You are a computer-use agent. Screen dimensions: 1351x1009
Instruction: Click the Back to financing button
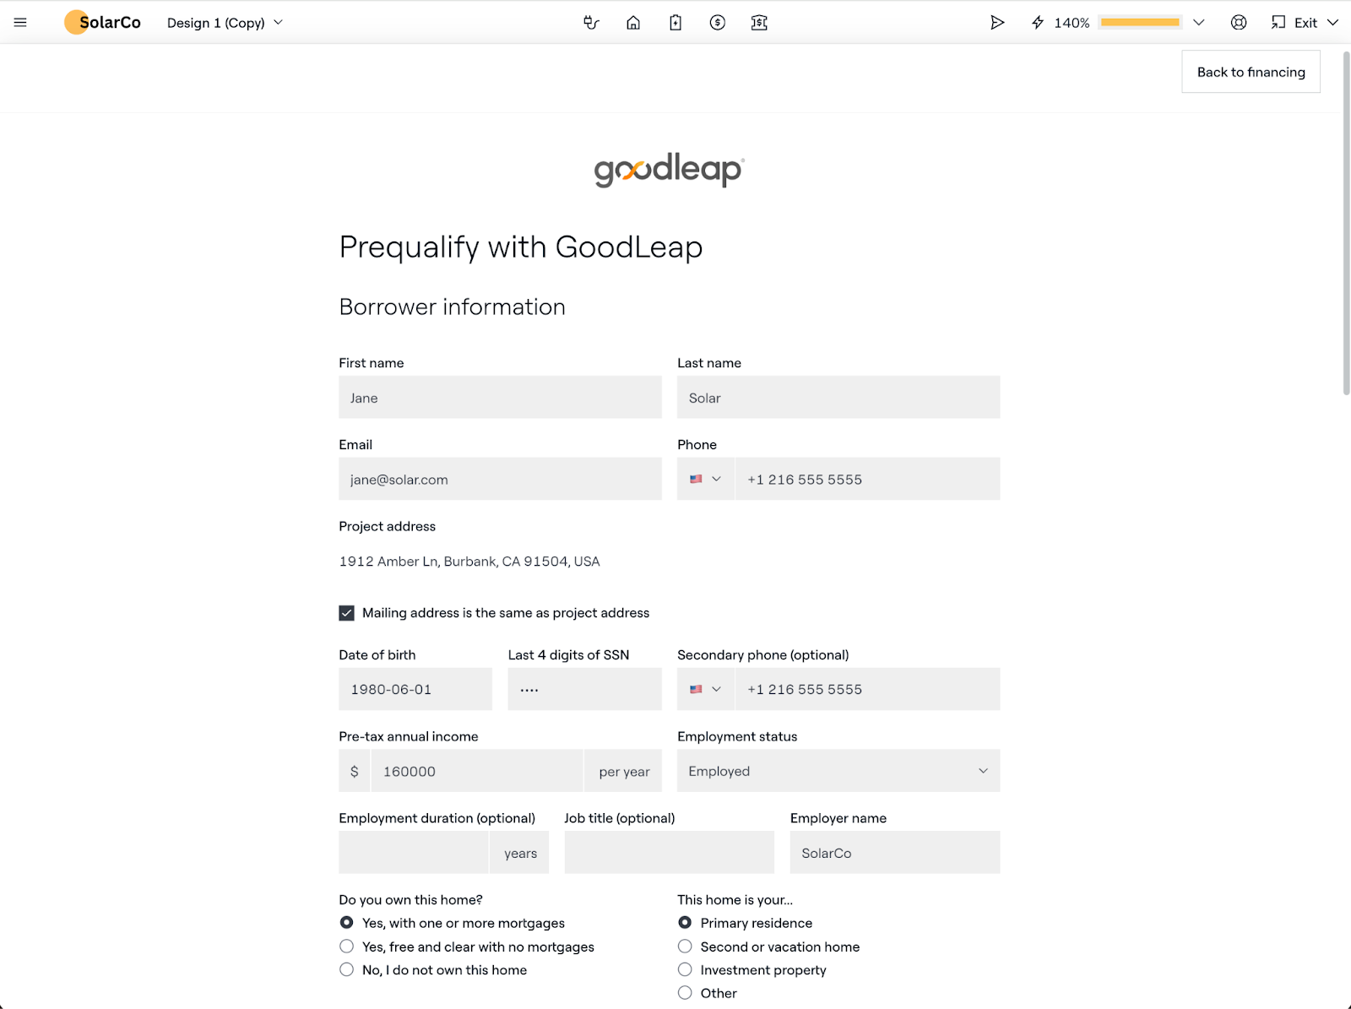[1251, 72]
